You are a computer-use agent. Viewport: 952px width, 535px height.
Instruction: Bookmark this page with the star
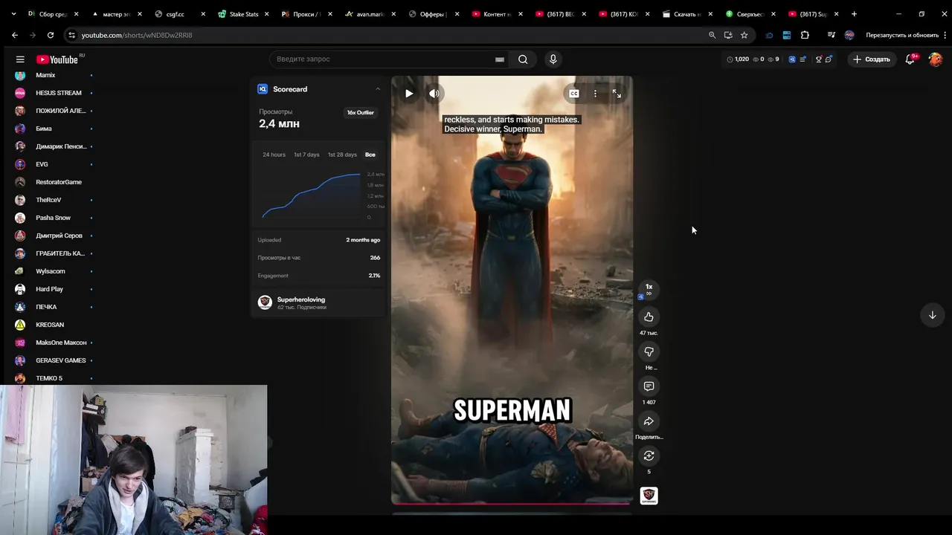tap(744, 35)
